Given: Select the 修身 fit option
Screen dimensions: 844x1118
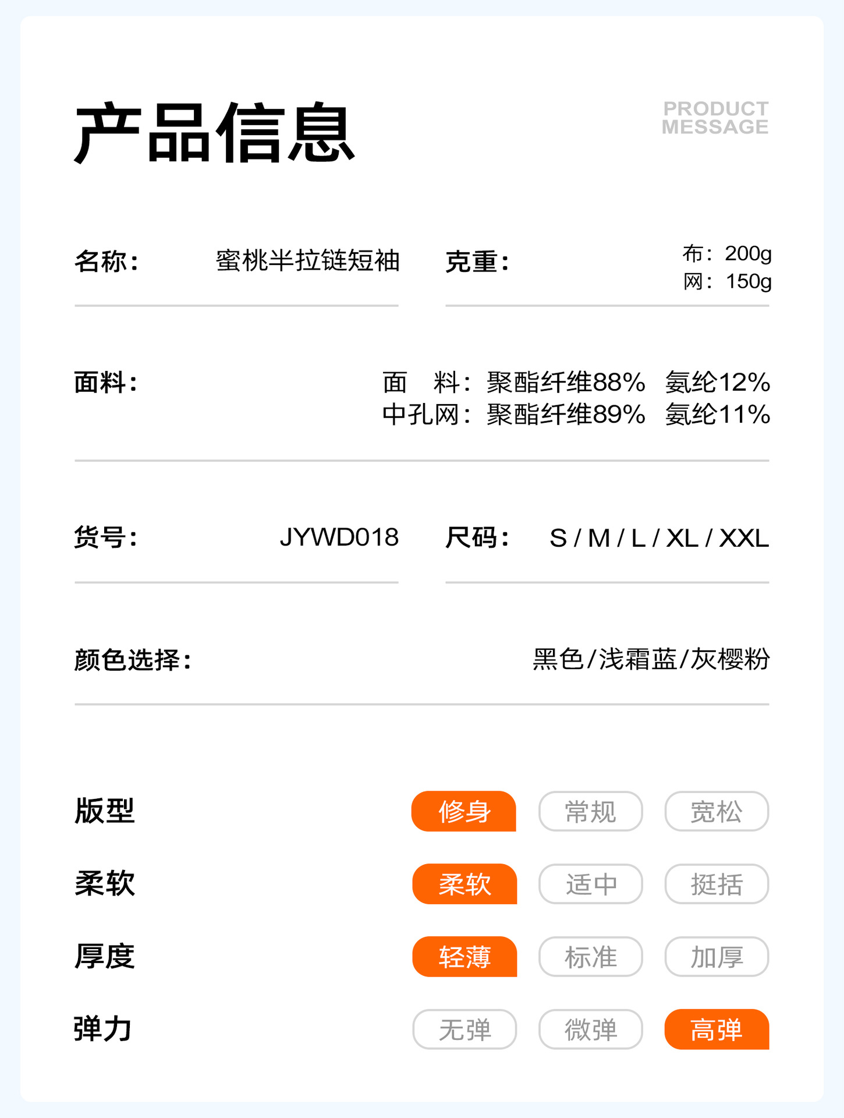Looking at the screenshot, I should click(463, 811).
